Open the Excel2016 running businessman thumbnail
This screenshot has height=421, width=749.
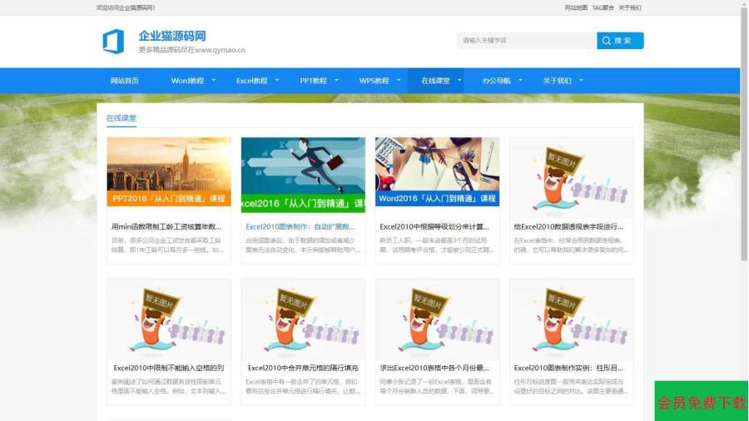click(x=303, y=176)
